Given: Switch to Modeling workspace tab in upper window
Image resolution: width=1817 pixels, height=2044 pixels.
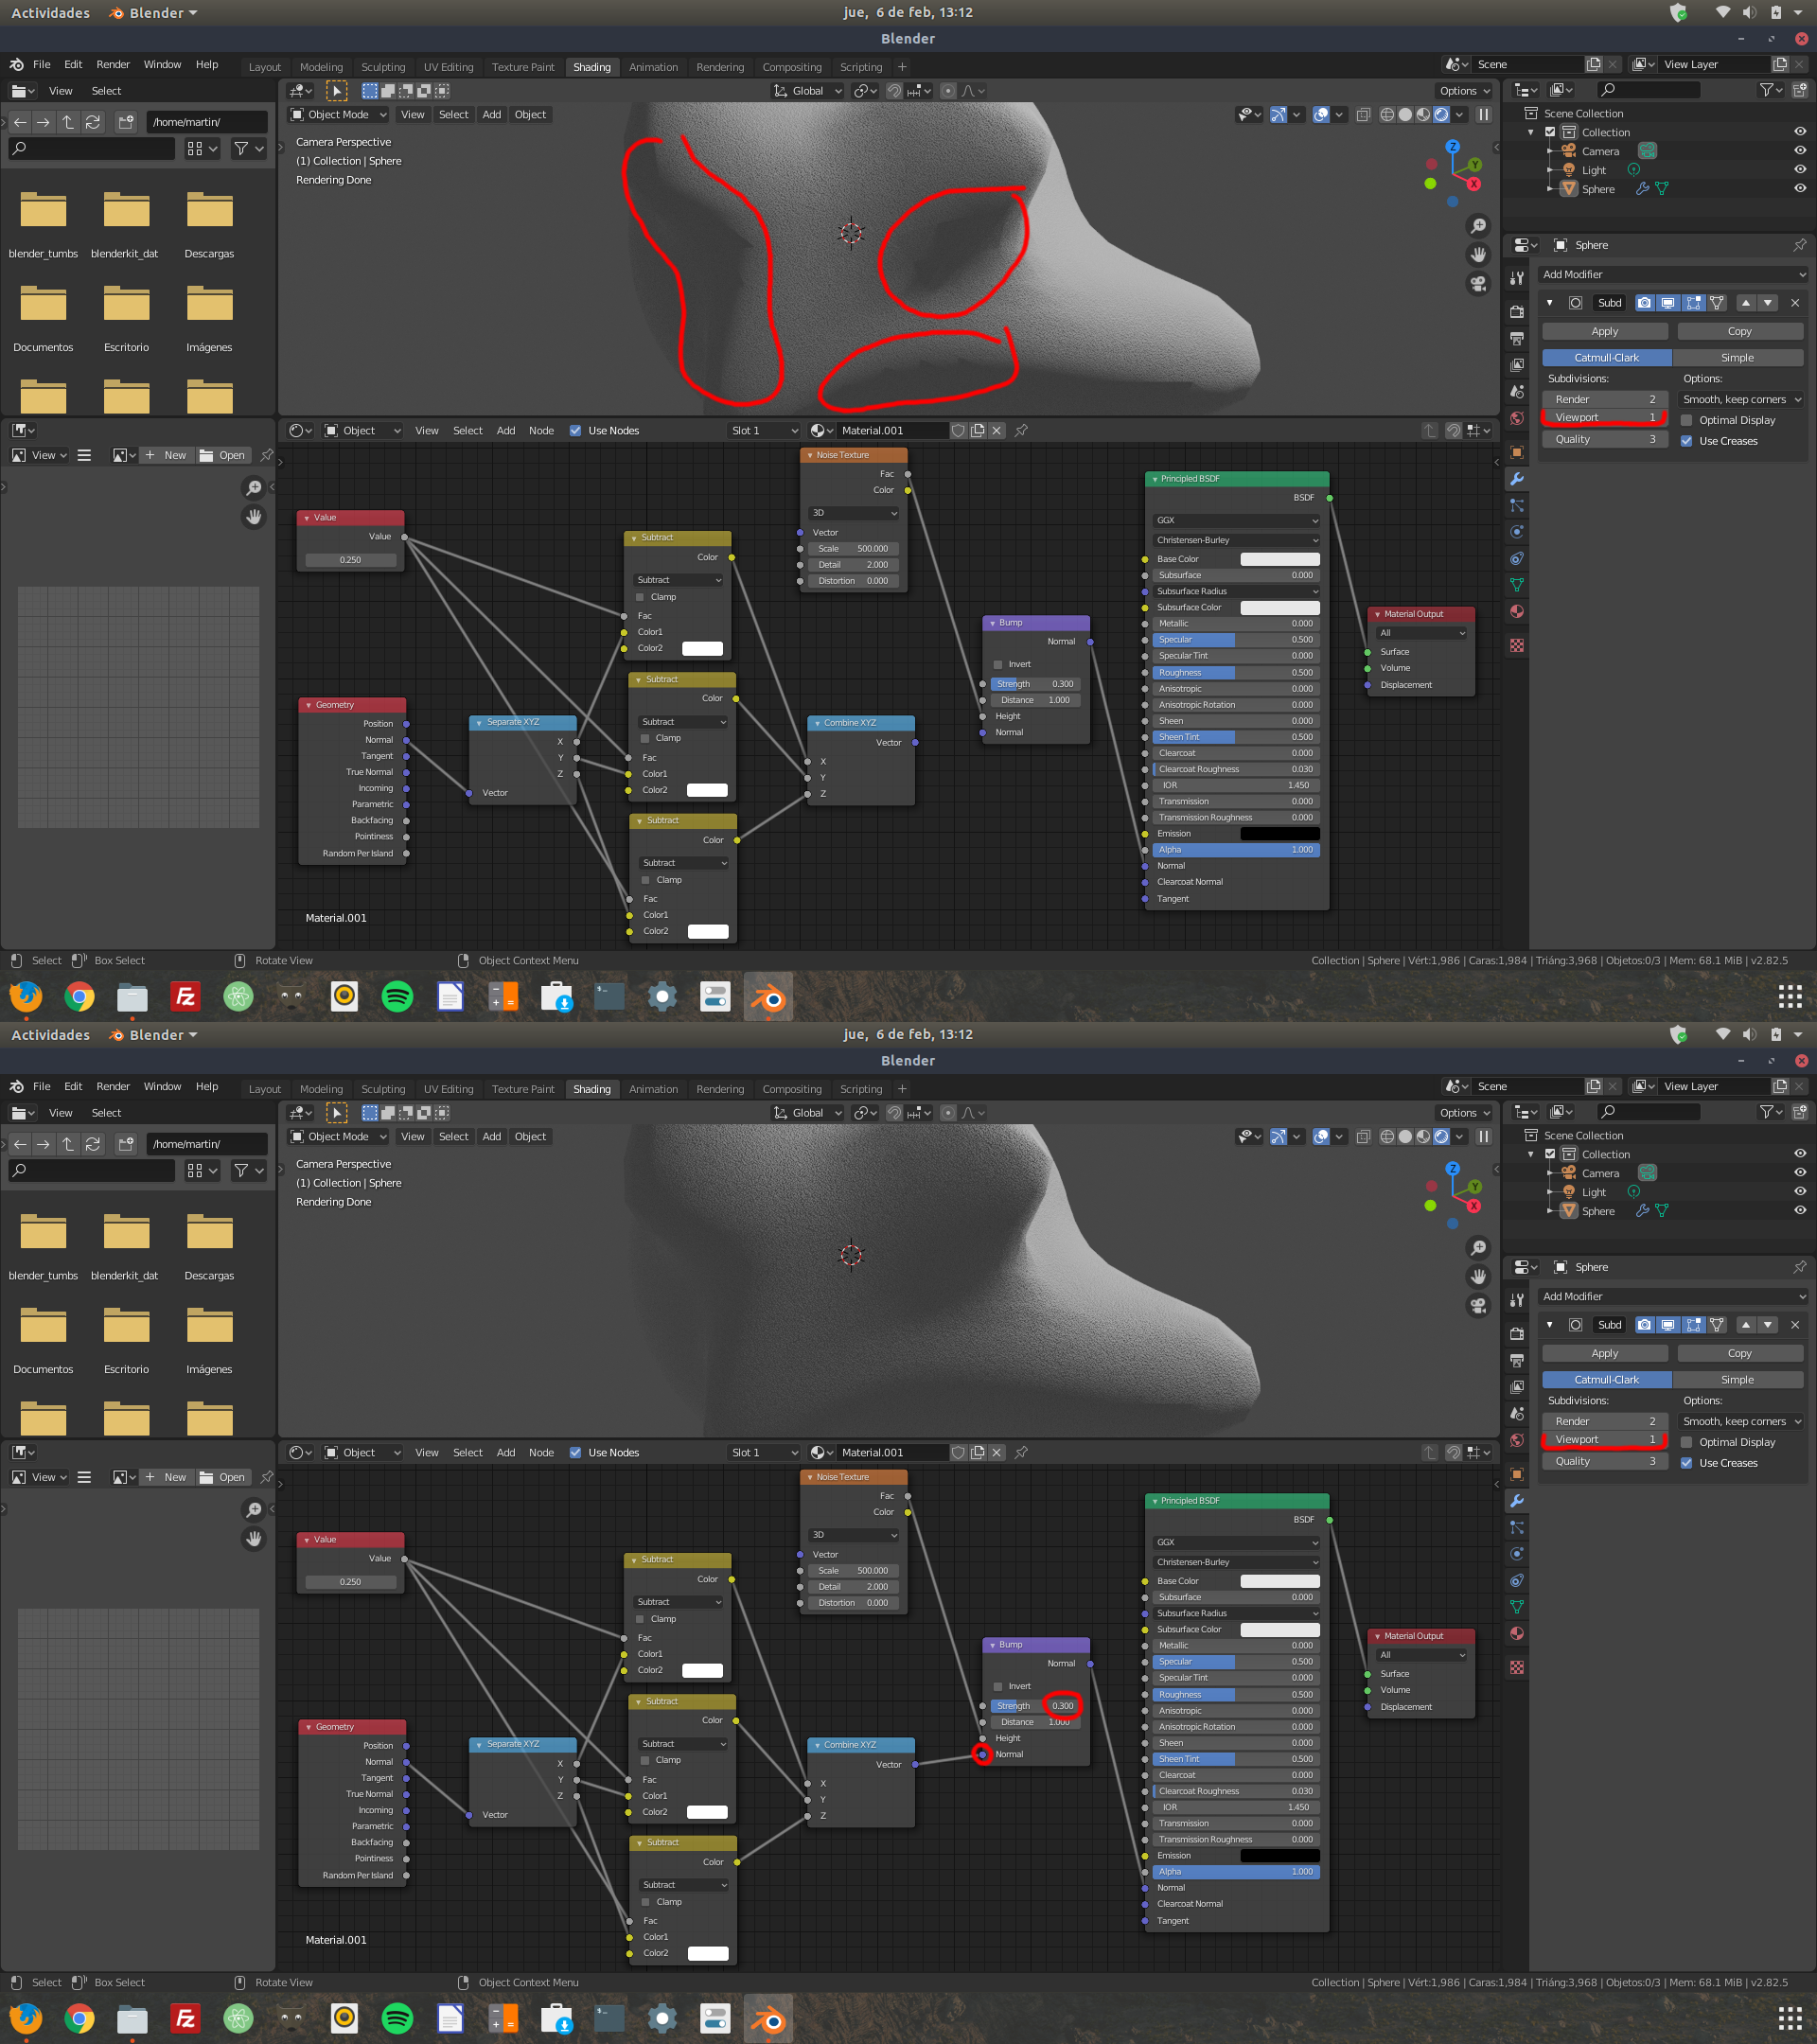Looking at the screenshot, I should pos(321,68).
